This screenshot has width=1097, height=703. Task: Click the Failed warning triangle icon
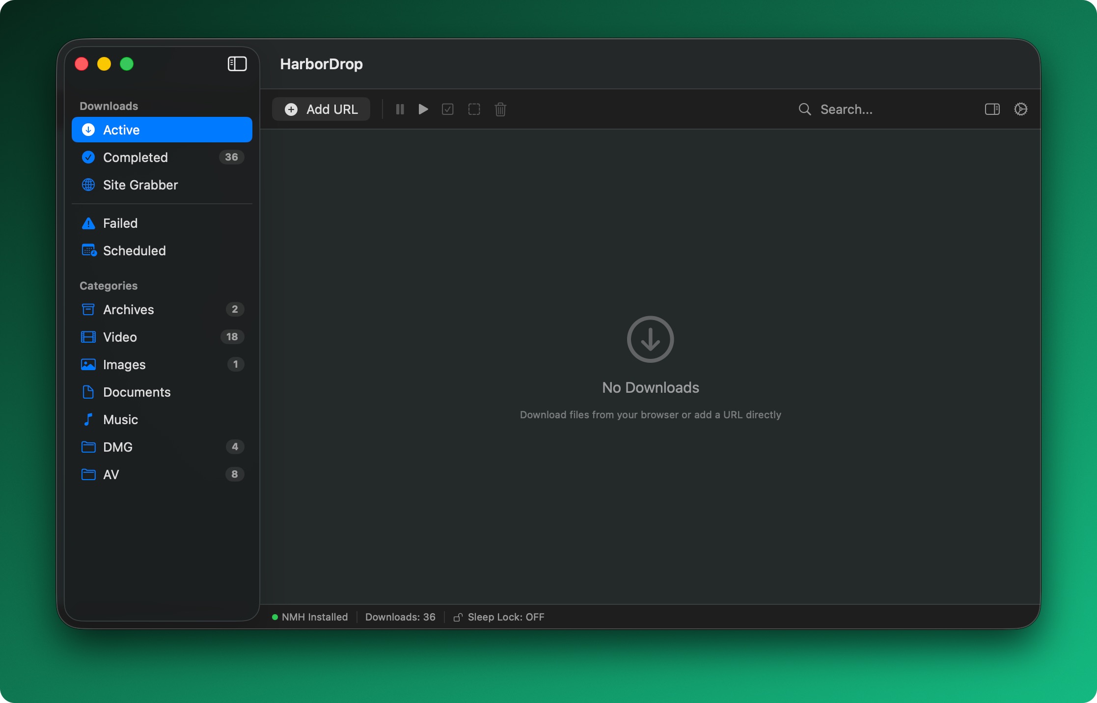tap(88, 223)
